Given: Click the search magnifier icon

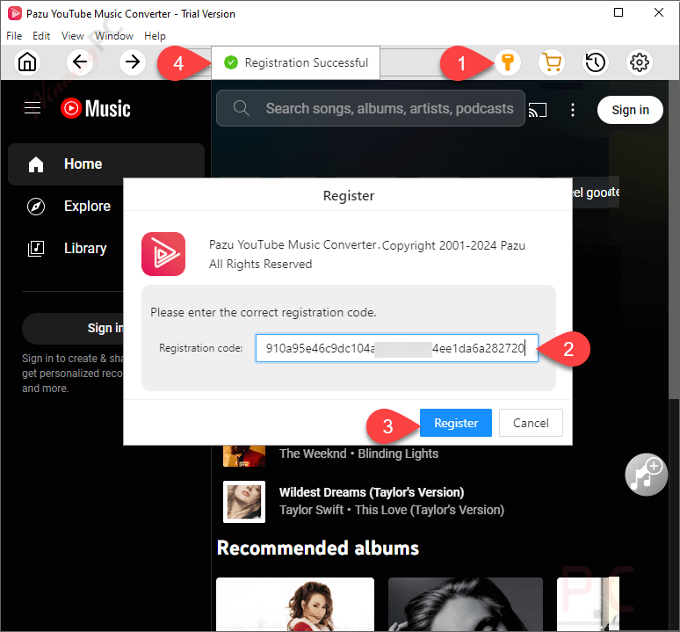Looking at the screenshot, I should tap(241, 108).
